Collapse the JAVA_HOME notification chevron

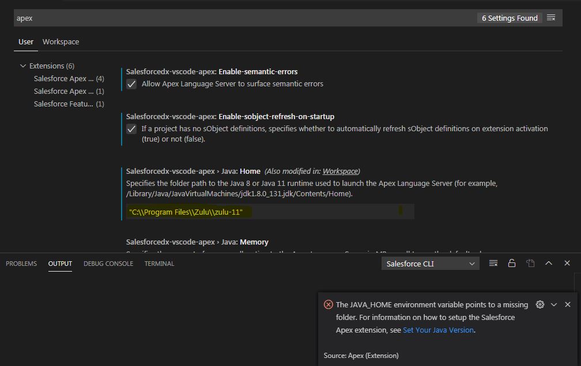pos(553,304)
